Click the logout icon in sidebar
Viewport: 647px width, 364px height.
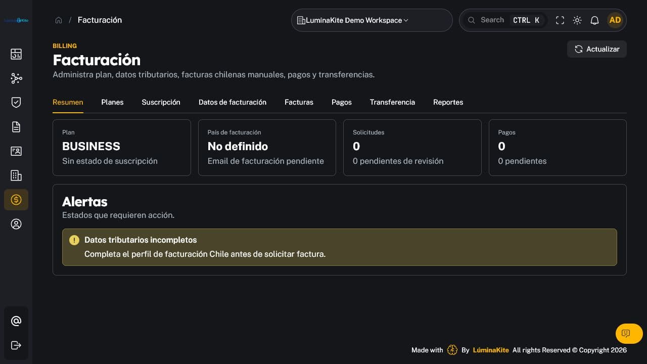(x=16, y=345)
